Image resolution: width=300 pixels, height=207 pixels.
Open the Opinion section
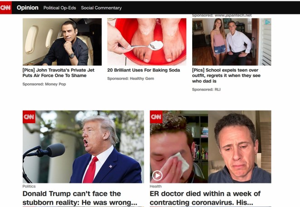tap(28, 8)
